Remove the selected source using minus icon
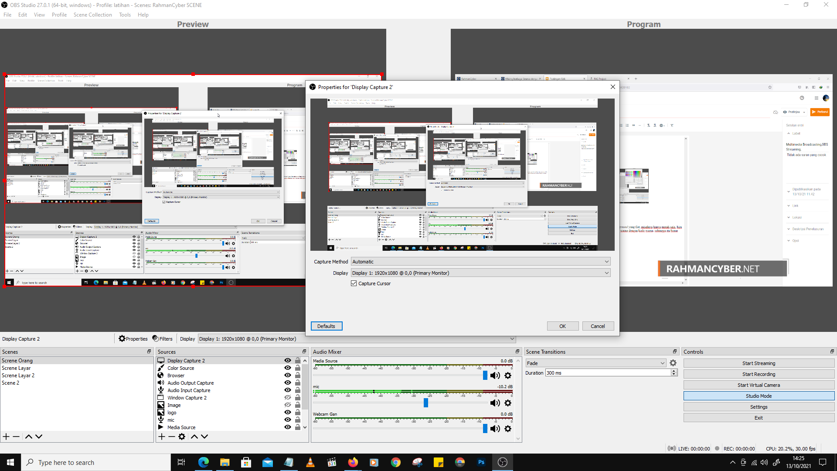Viewport: 837px width, 471px height. point(171,436)
